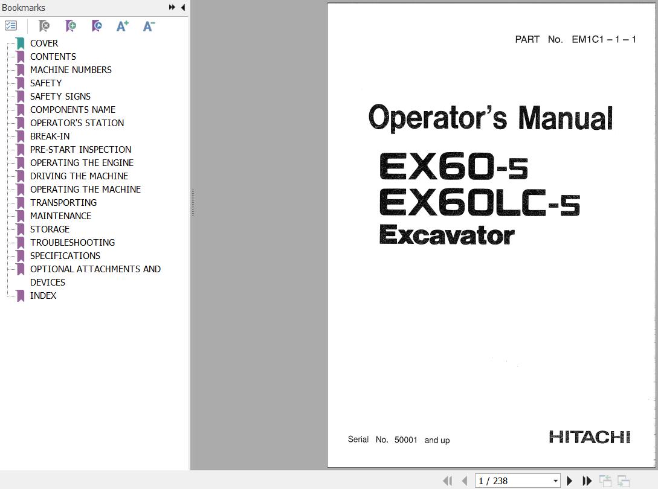658x489 pixels.
Task: Open the DRIVING THE MACHINE bookmark
Action: 79,176
